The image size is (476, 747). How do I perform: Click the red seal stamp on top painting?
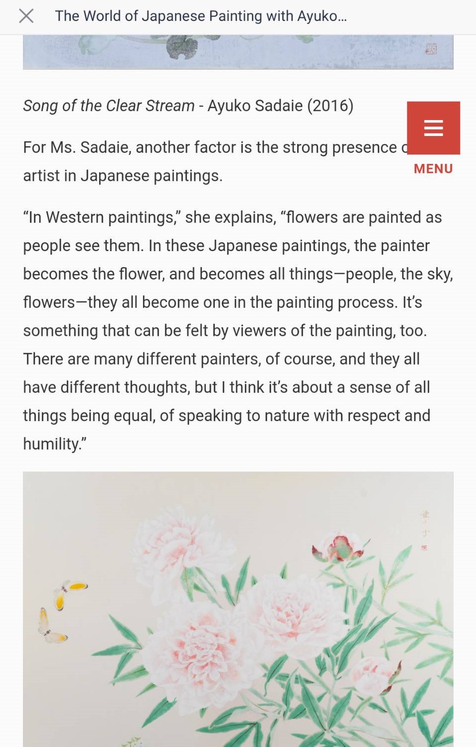click(x=431, y=48)
